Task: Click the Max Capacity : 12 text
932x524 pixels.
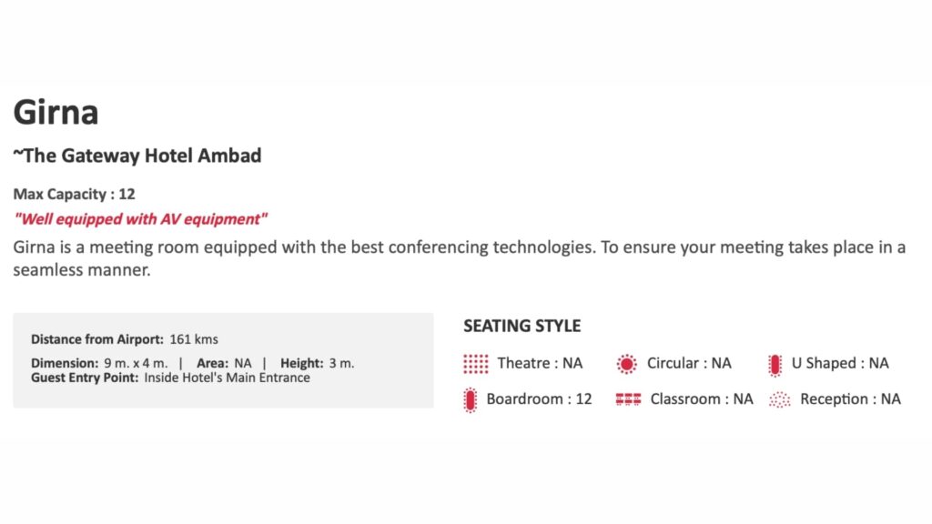Action: coord(74,194)
